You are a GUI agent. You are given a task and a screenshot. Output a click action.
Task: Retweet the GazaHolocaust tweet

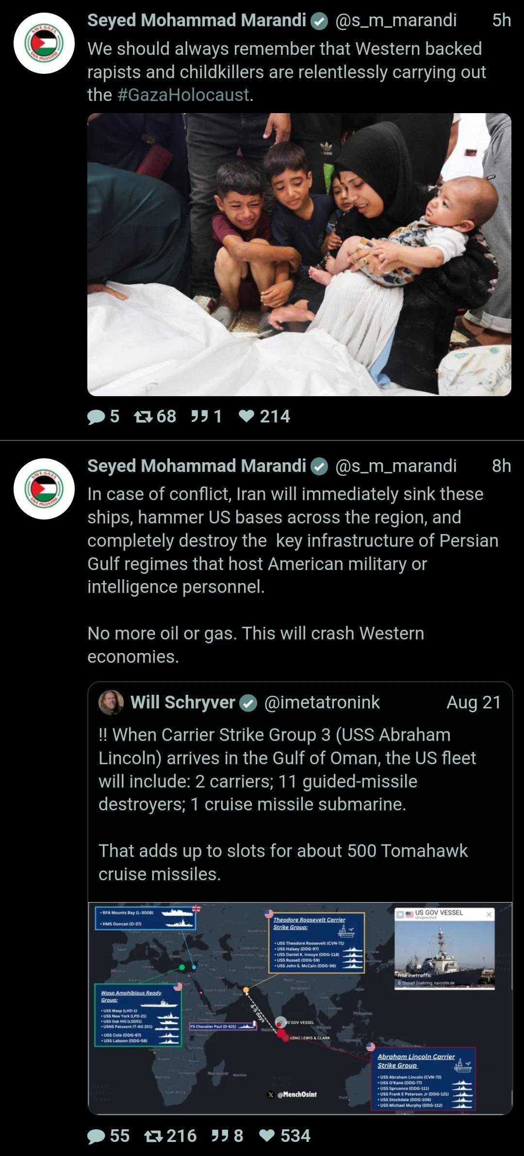[x=155, y=417]
